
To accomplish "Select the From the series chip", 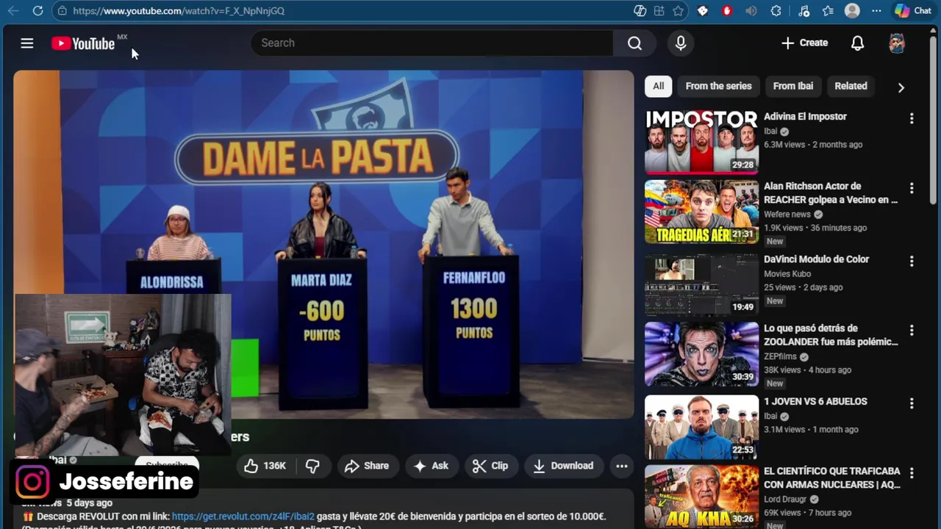I will pyautogui.click(x=718, y=86).
